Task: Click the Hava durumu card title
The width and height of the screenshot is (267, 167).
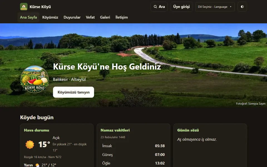Action: pos(36,130)
